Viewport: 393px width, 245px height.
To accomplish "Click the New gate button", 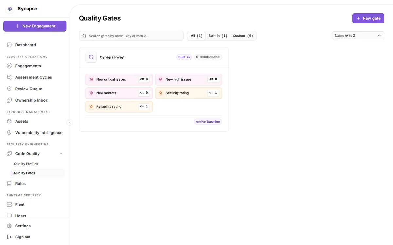I will [368, 18].
